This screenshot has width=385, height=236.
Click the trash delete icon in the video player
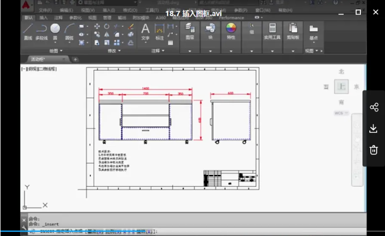pyautogui.click(x=373, y=150)
